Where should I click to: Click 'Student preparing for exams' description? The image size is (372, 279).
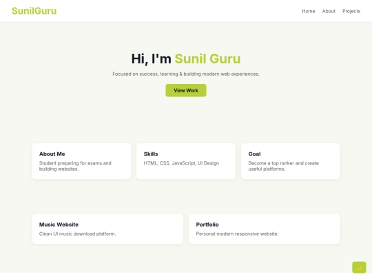pos(75,166)
